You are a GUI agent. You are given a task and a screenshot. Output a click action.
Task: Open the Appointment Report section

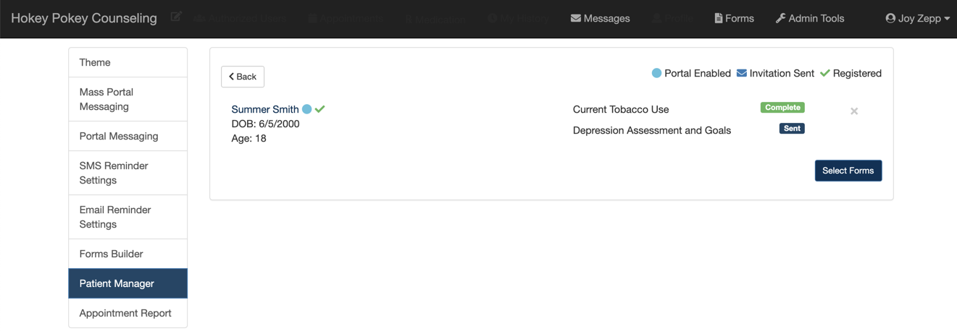(128, 313)
